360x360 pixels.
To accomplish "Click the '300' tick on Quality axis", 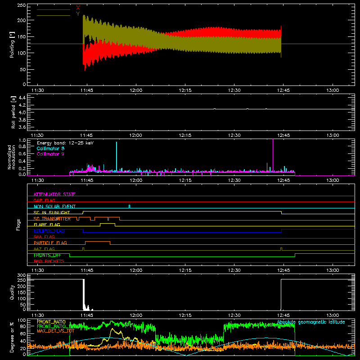I will [21, 275].
